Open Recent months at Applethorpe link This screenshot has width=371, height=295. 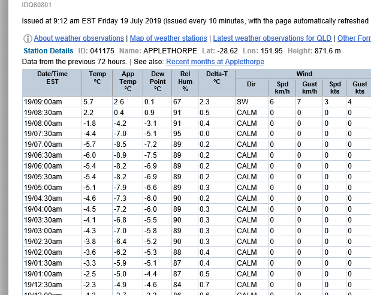215,62
